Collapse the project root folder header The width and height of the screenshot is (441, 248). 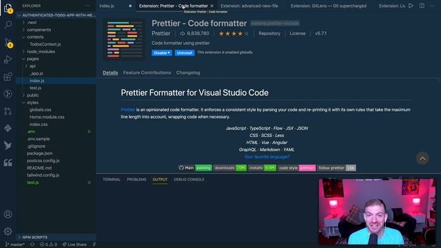(x=56, y=15)
